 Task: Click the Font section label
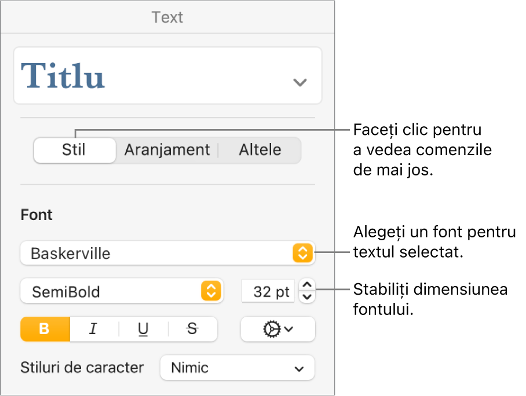pyautogui.click(x=36, y=215)
